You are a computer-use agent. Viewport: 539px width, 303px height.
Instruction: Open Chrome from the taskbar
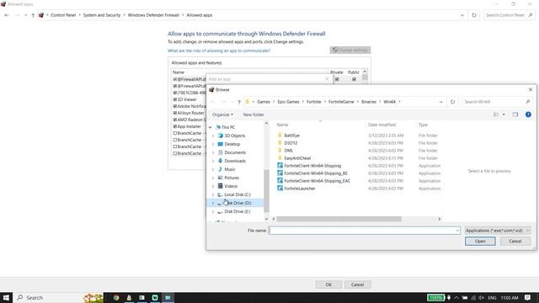click(x=116, y=297)
